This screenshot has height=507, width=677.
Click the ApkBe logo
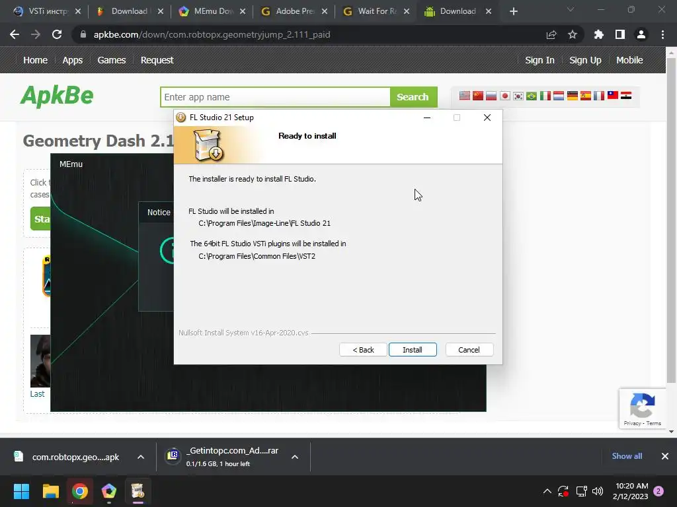pos(57,96)
